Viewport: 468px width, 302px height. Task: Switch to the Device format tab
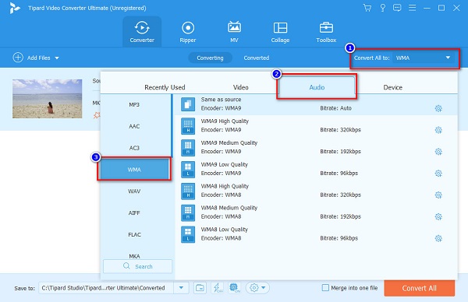click(x=393, y=87)
